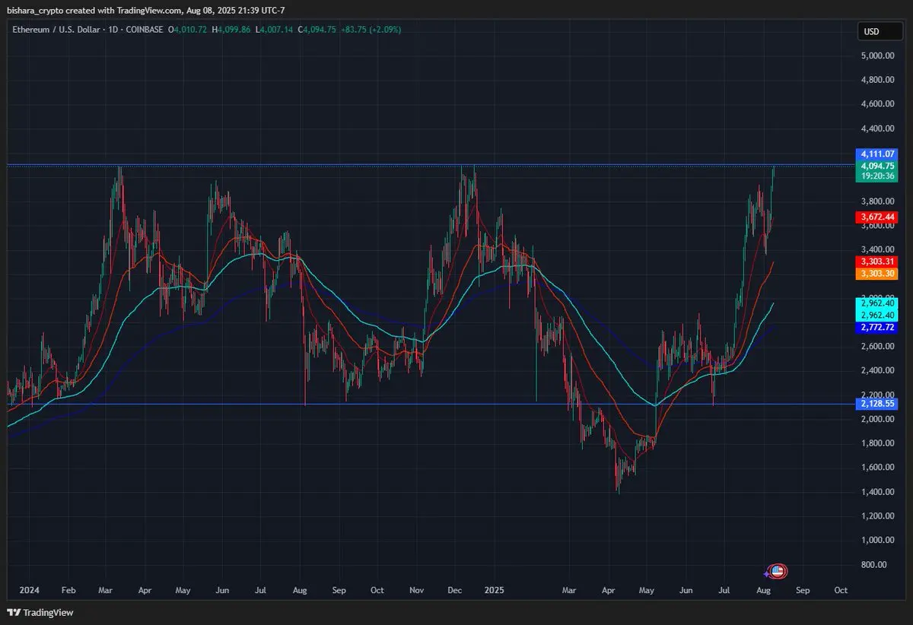
Task: Click the 1,600.00 price axis label
Action: (x=877, y=468)
